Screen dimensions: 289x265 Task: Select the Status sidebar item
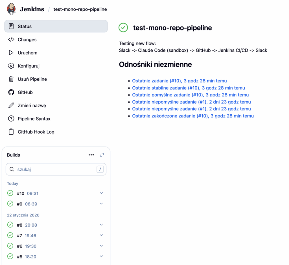pos(56,26)
